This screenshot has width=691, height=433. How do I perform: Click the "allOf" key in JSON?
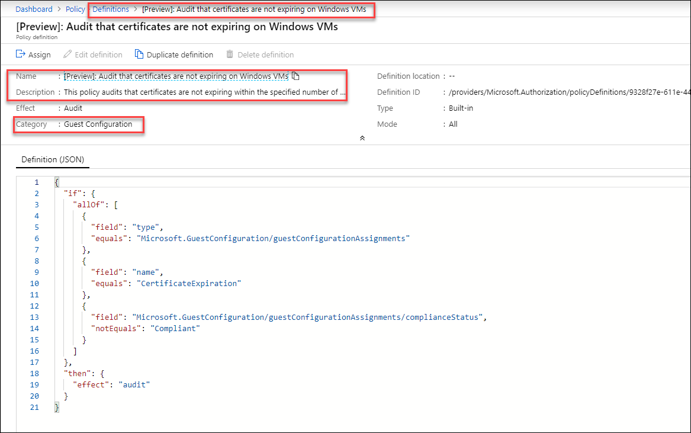(89, 204)
